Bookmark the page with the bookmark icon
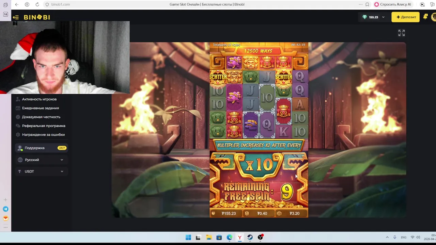The width and height of the screenshot is (436, 245). point(367,4)
